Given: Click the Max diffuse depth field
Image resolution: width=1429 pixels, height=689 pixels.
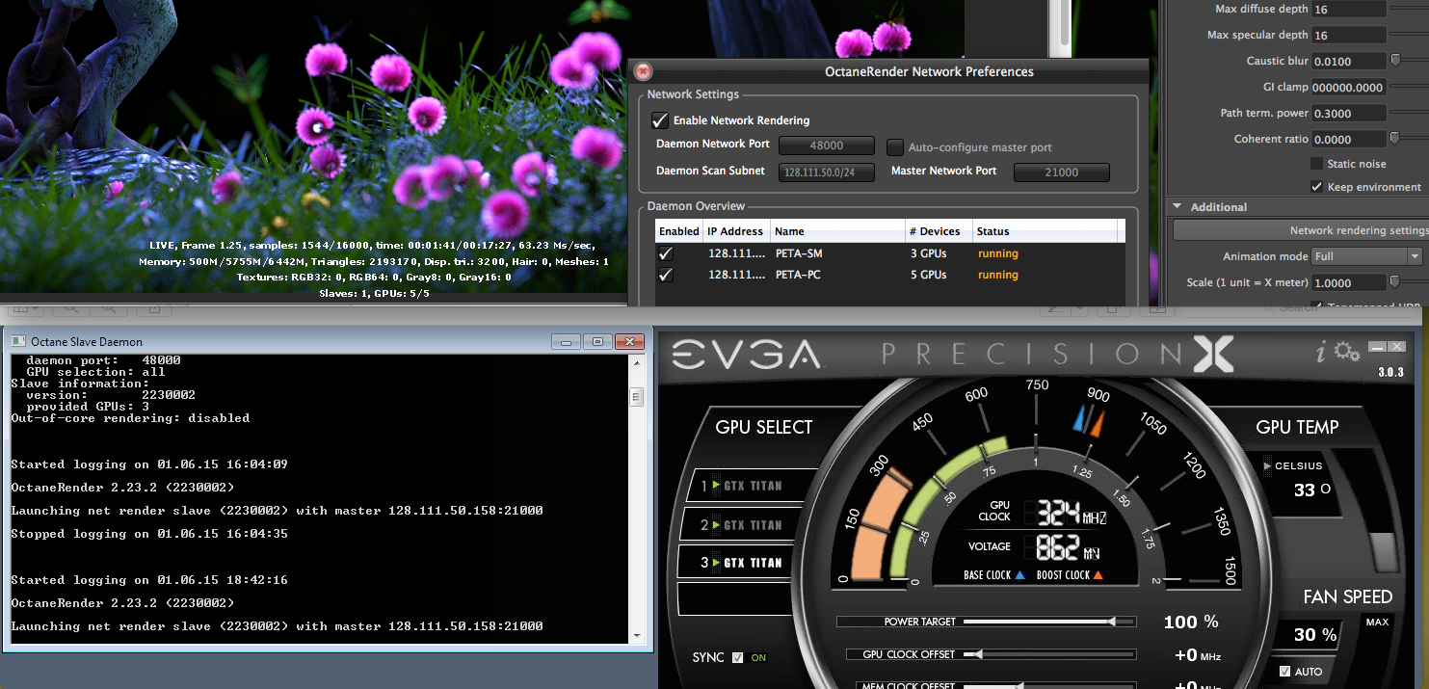Looking at the screenshot, I should [x=1349, y=9].
